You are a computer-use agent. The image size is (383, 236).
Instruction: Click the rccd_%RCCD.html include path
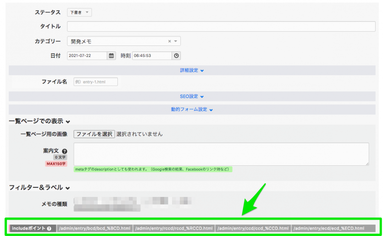(174, 229)
